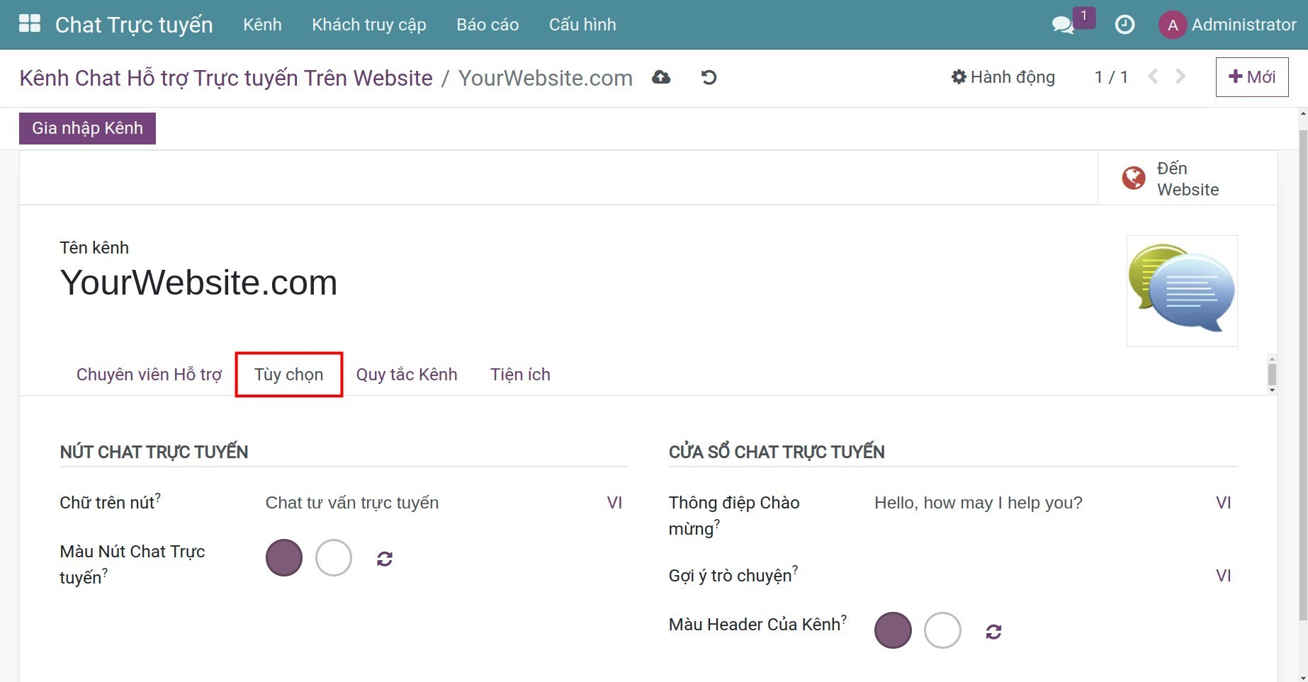This screenshot has width=1308, height=682.
Task: Open the activities clock icon
Action: [x=1124, y=25]
